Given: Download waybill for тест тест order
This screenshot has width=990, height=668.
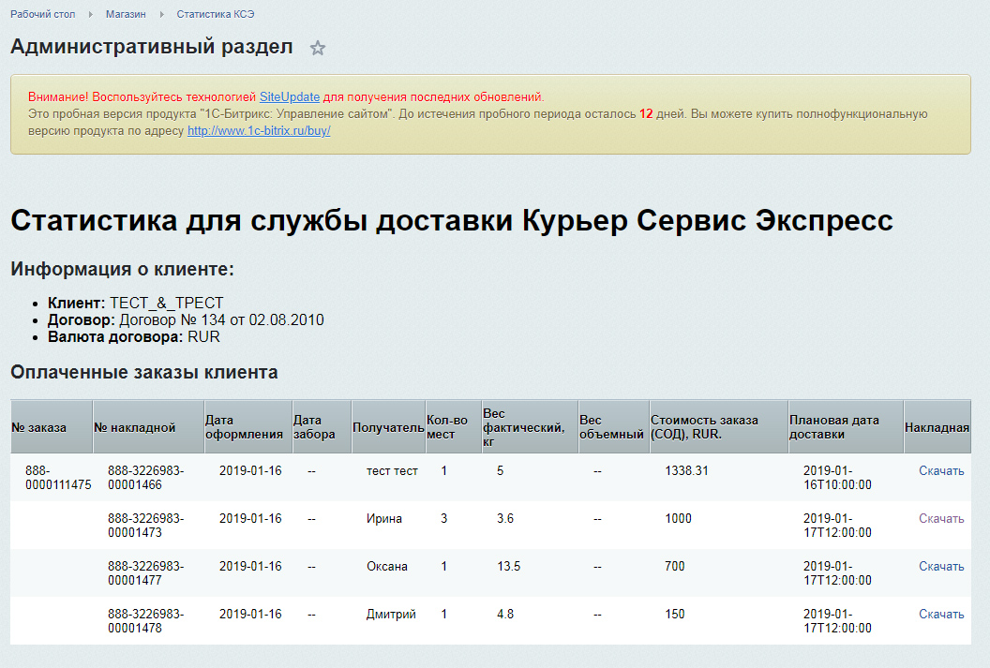Looking at the screenshot, I should 940,470.
